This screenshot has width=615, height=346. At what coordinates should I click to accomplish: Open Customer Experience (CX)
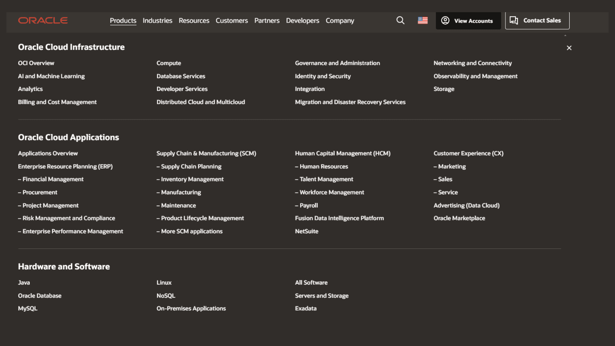point(469,153)
